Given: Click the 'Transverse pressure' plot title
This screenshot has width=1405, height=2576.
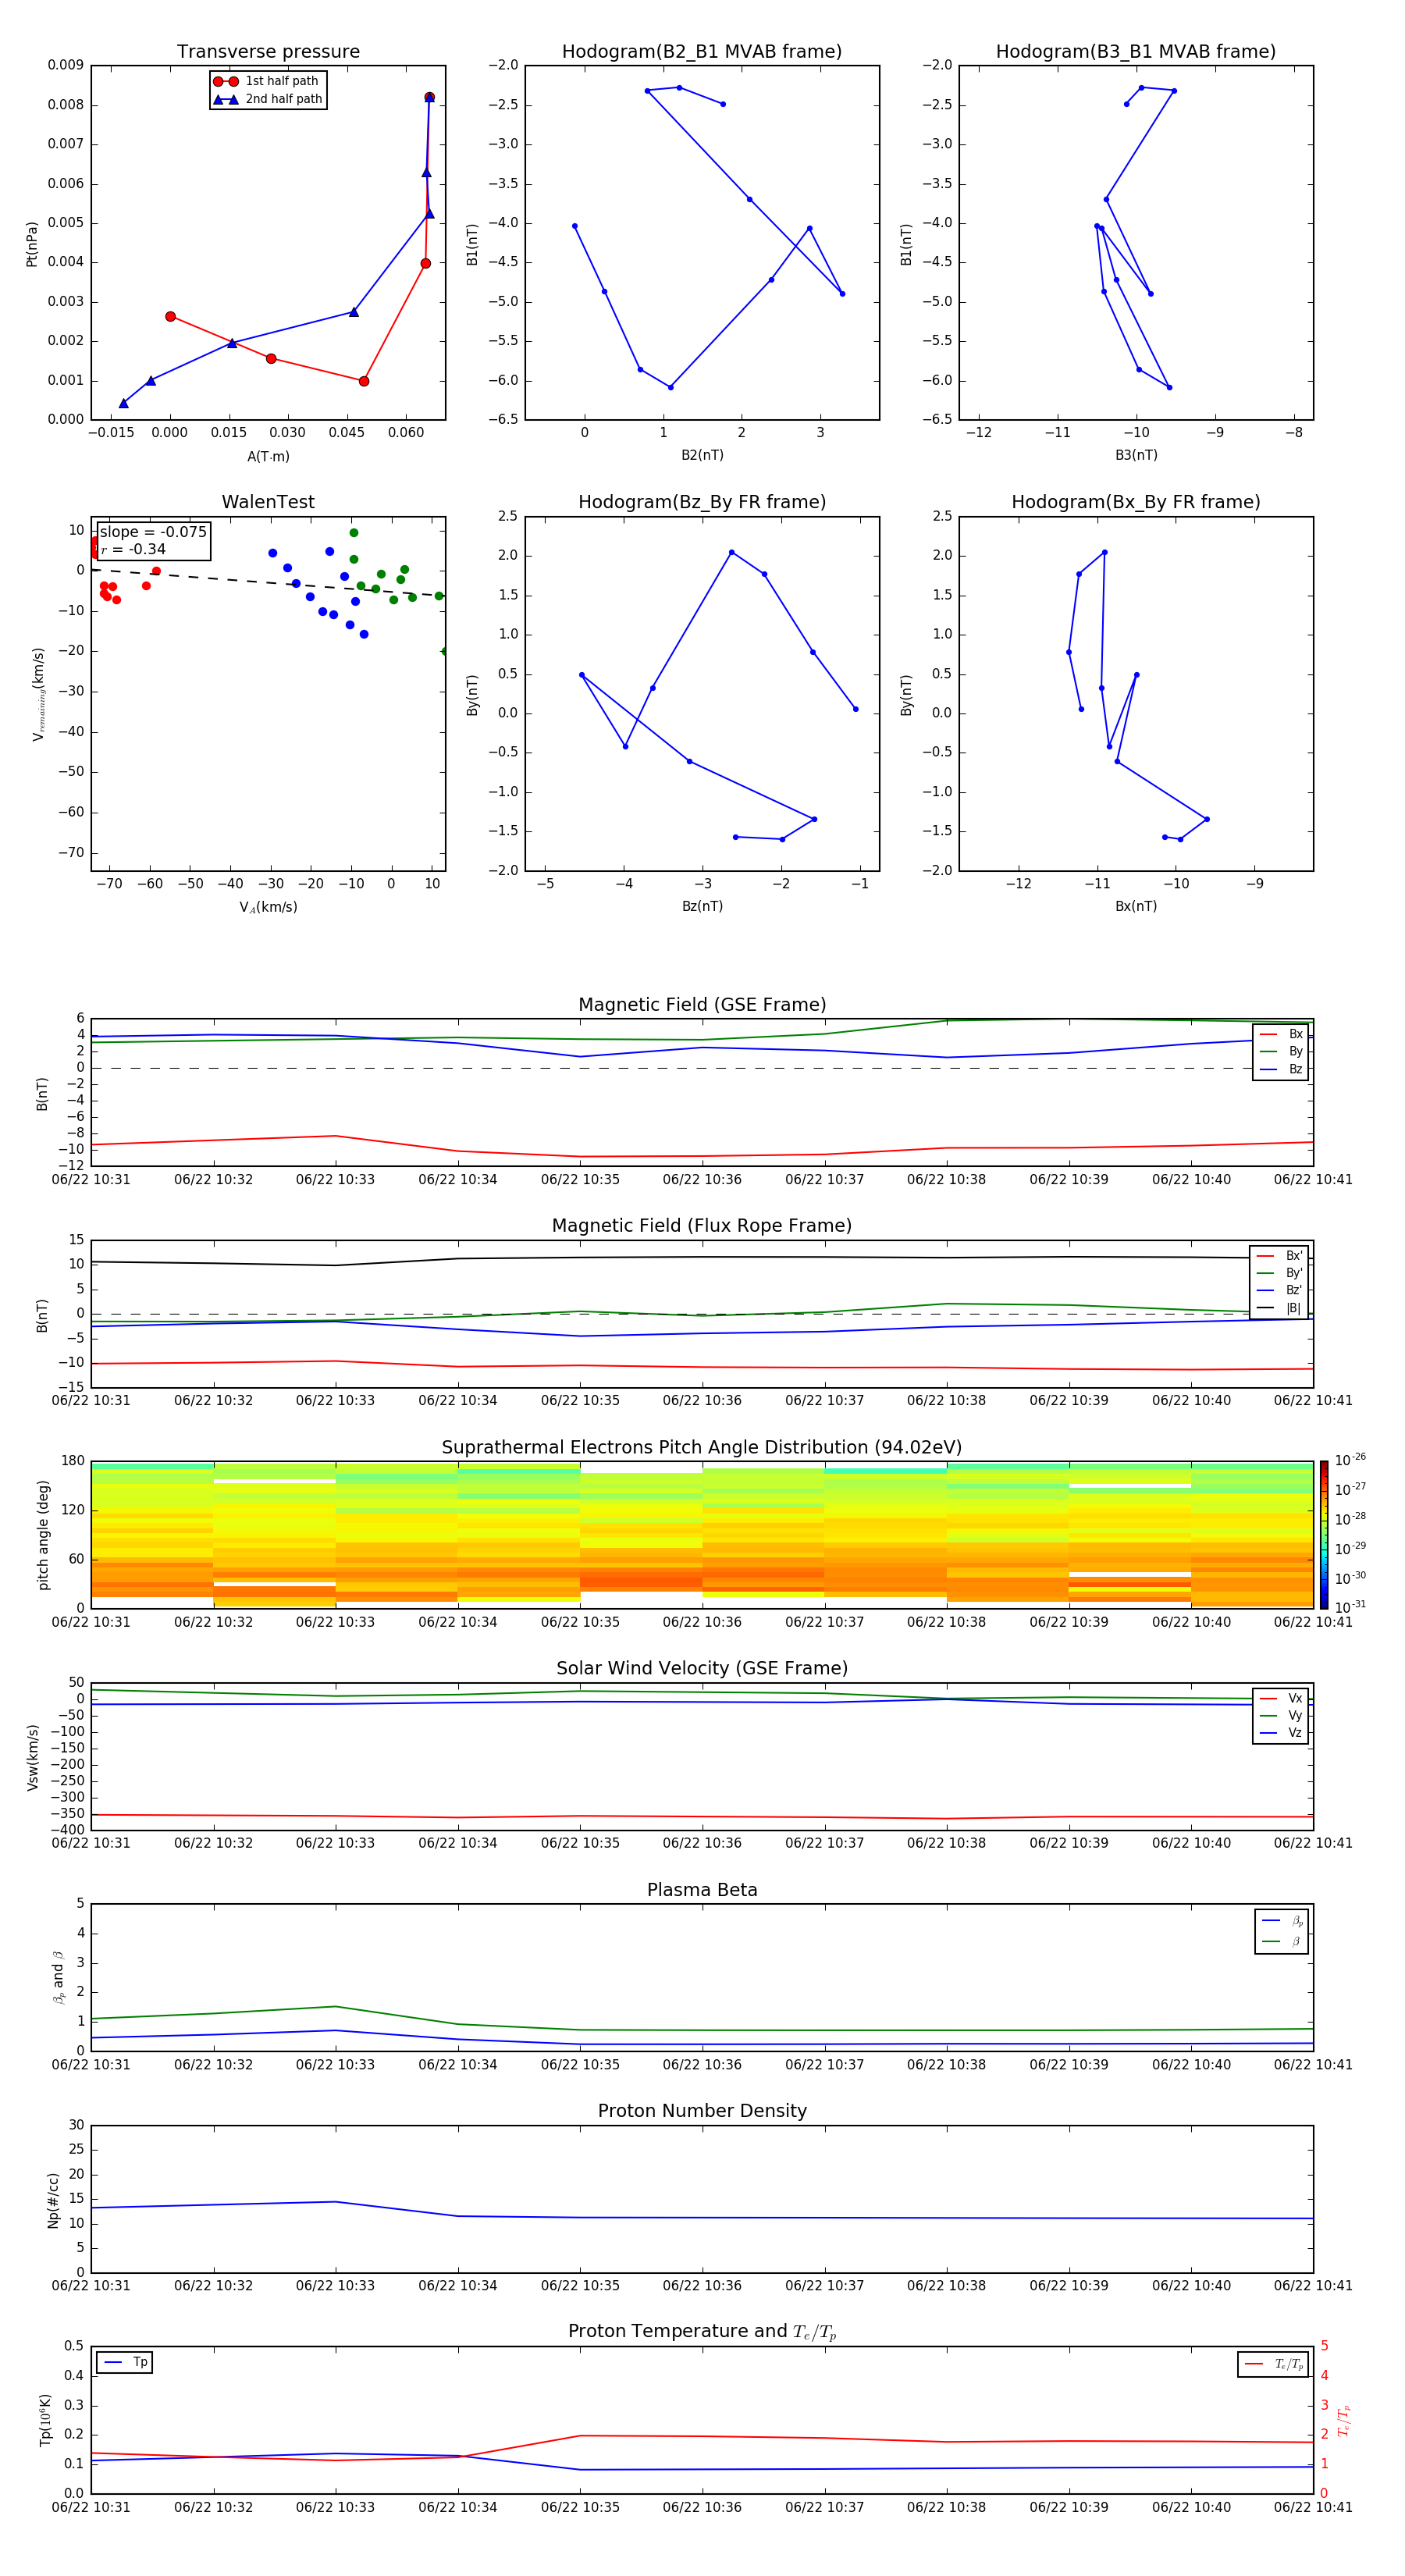Looking at the screenshot, I should point(268,51).
